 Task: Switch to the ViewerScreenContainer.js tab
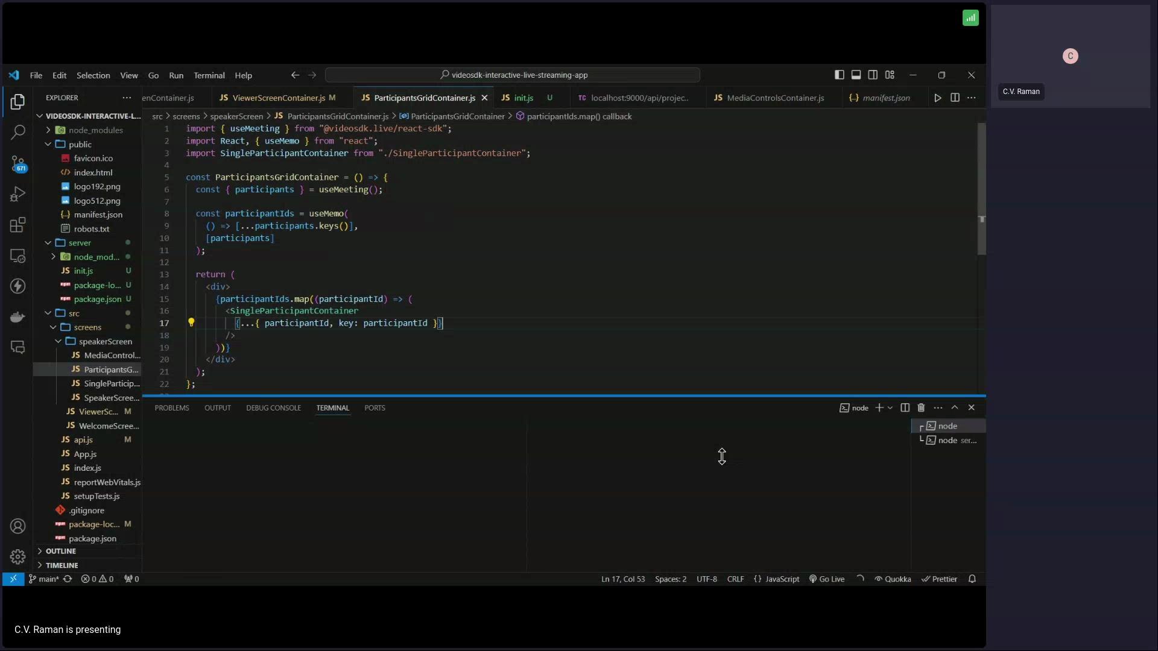277,98
